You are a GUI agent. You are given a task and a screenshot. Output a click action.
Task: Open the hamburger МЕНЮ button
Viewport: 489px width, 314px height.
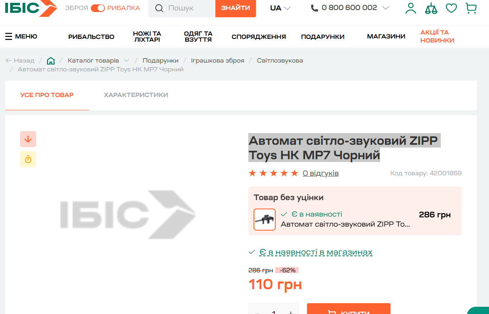tap(21, 36)
